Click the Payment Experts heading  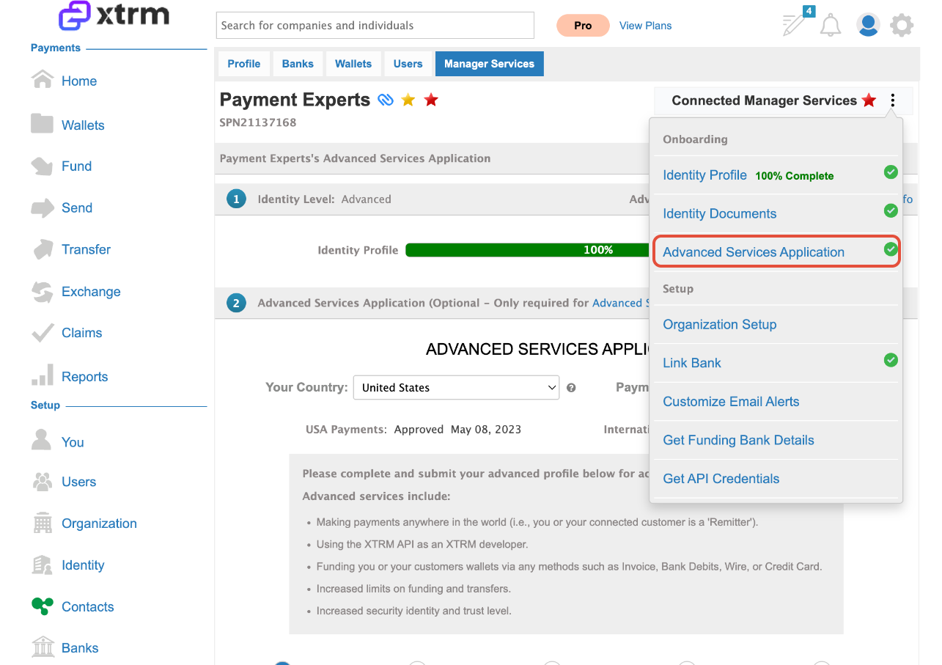(x=295, y=100)
